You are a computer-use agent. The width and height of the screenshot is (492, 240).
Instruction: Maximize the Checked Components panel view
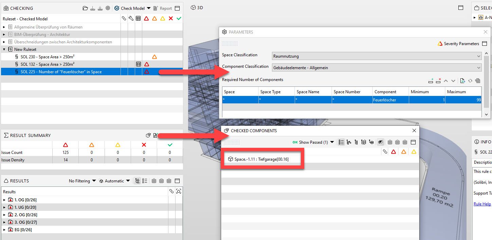pos(413,142)
